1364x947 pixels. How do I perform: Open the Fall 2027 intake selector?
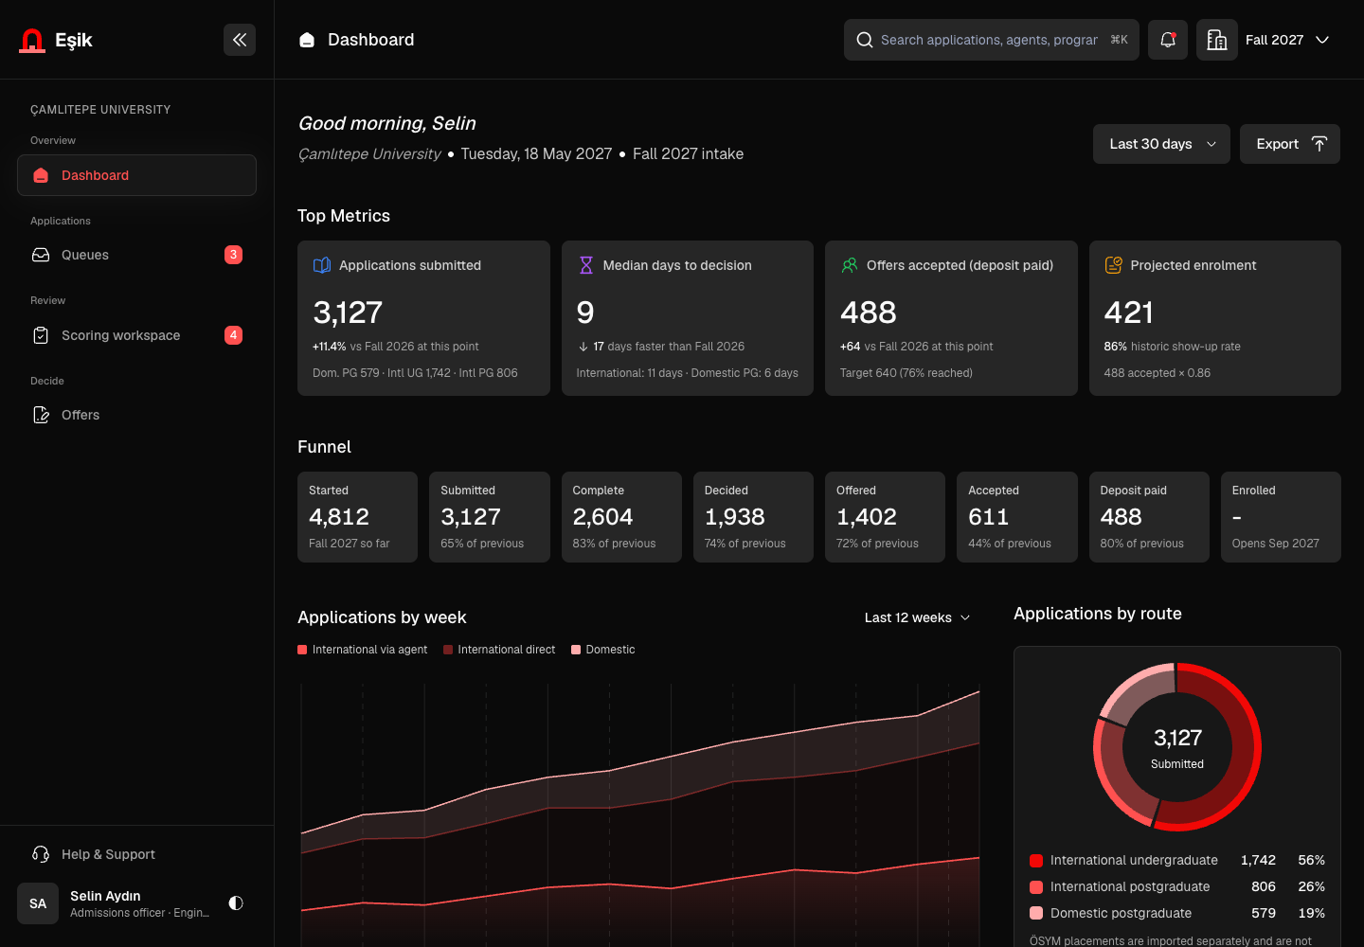[x=1287, y=40]
